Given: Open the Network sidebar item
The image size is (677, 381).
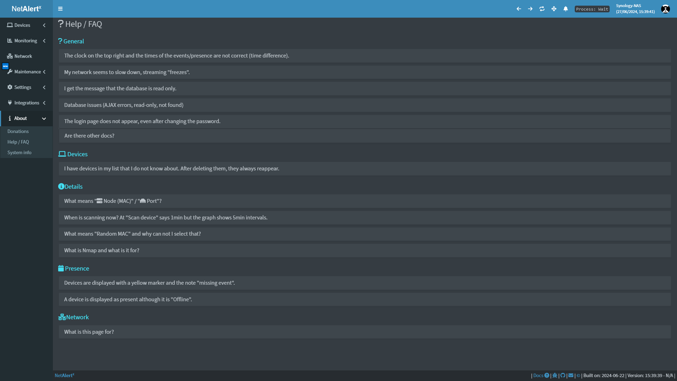Looking at the screenshot, I should 23,56.
